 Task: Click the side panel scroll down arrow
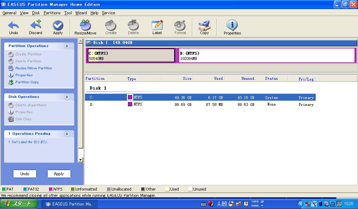80,160
